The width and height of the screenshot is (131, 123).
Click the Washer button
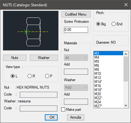tap(44, 58)
